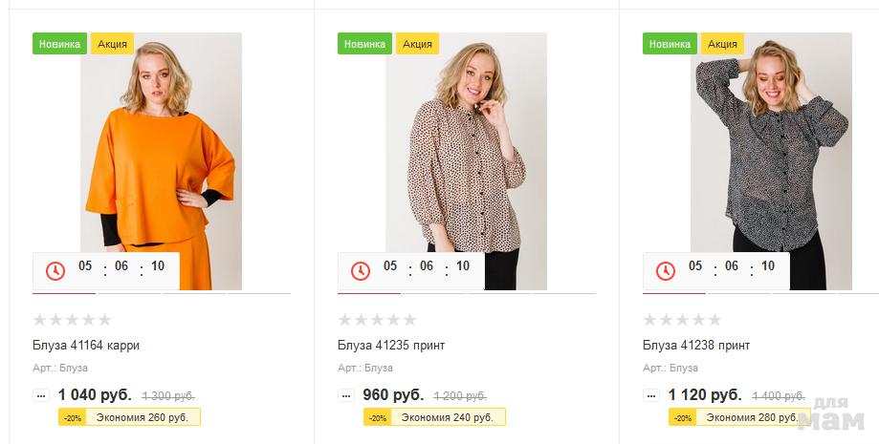This screenshot has height=444, width=879.
Task: View the beige printed blouse photo
Action: (466, 143)
